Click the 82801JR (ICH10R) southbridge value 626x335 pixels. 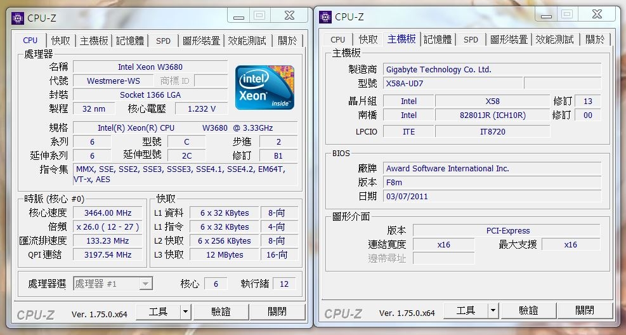pyautogui.click(x=492, y=115)
